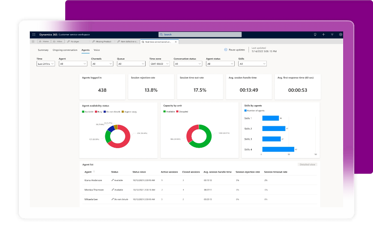Open the filter icon in header

(332, 35)
